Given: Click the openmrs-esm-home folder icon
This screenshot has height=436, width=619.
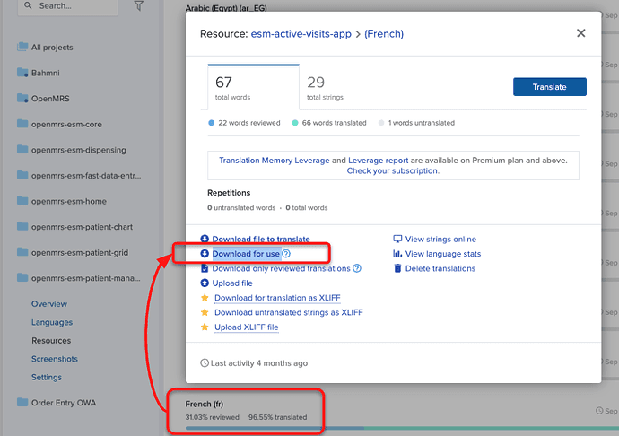Looking at the screenshot, I should click(x=22, y=201).
